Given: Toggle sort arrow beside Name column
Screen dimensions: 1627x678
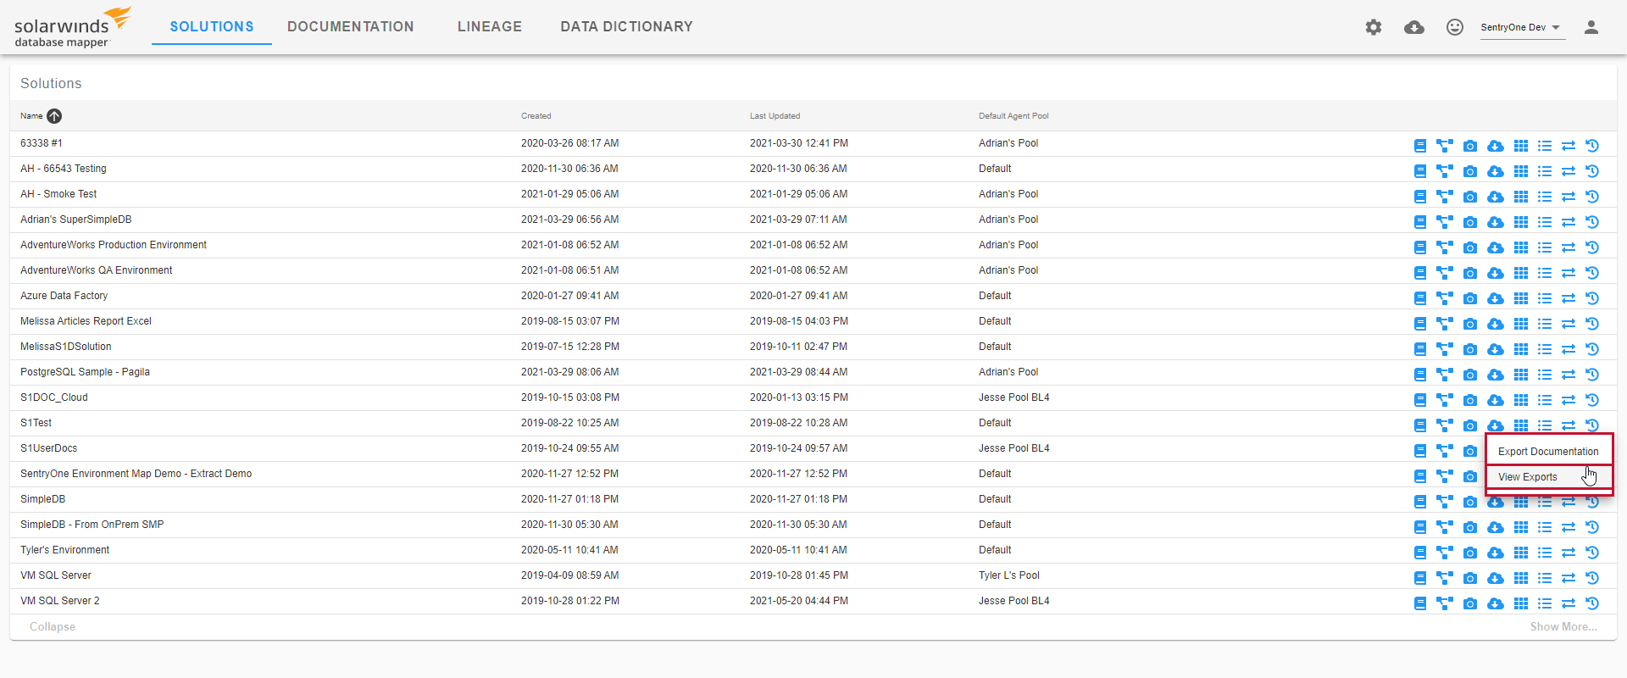Looking at the screenshot, I should coord(54,116).
